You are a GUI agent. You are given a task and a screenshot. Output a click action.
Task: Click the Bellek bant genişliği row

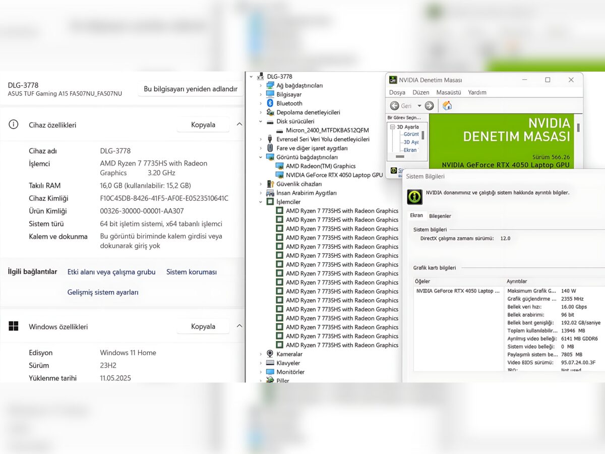pos(555,323)
